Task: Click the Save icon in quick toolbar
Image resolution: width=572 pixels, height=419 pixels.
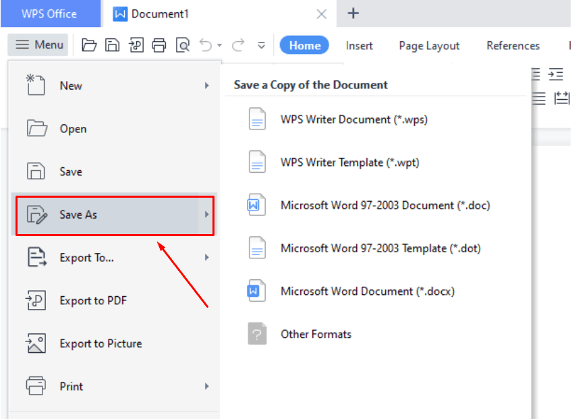Action: coord(113,45)
